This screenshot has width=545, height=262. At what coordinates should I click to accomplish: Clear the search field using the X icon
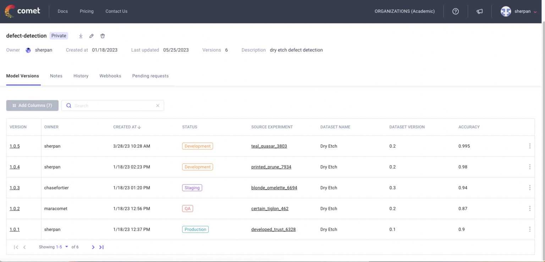tap(158, 106)
